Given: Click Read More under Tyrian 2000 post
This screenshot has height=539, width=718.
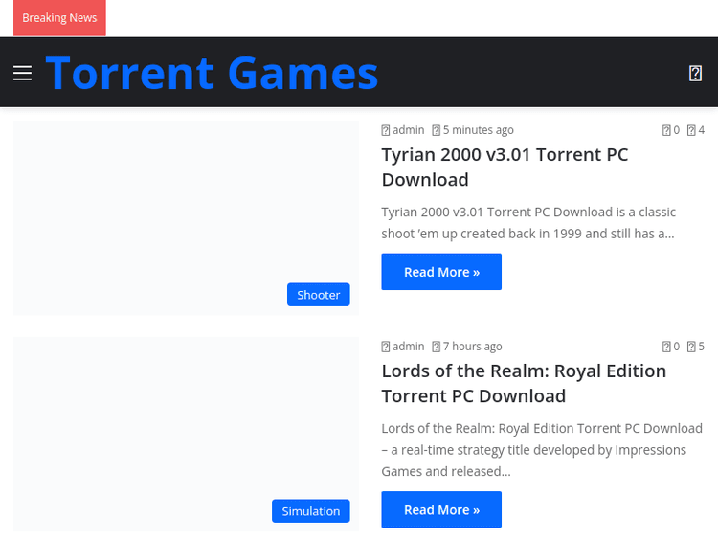Looking at the screenshot, I should [x=441, y=272].
